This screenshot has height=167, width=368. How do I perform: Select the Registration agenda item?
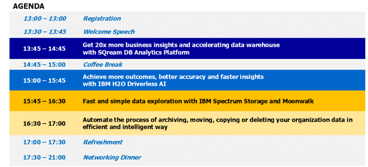102,19
